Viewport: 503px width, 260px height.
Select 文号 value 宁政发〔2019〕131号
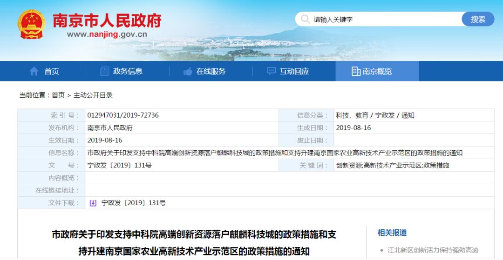click(119, 165)
